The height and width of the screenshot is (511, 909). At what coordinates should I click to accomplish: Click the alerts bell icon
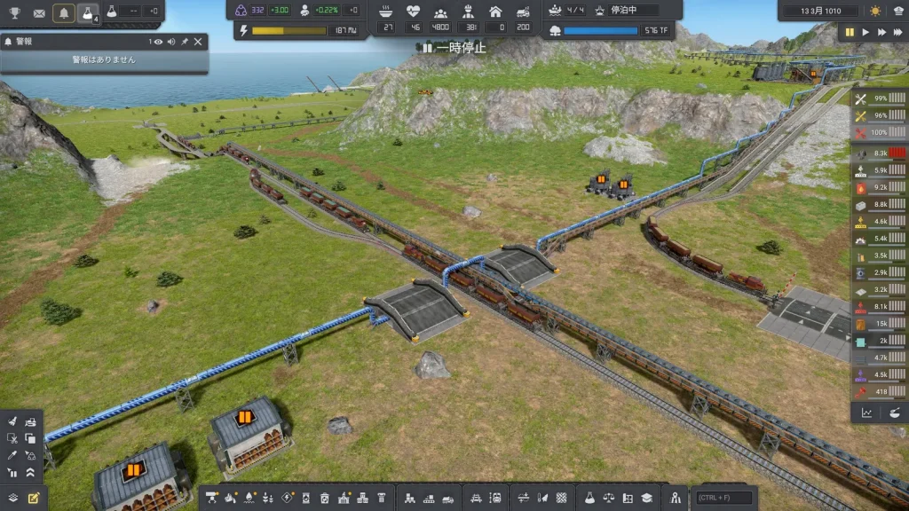[64, 12]
